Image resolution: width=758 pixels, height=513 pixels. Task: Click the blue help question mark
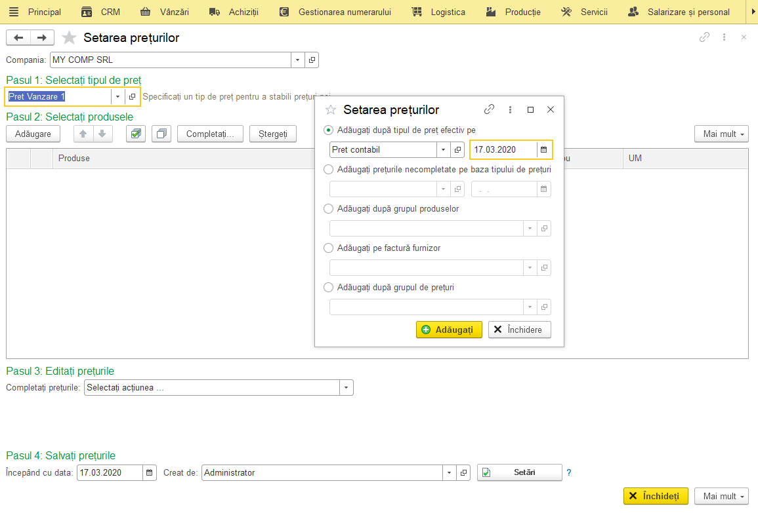coord(569,473)
